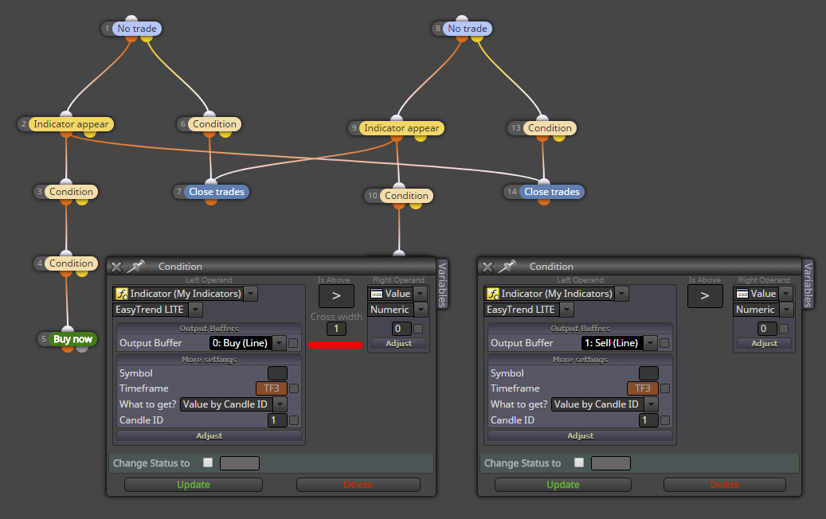
Task: Click right panel right operand Adjust button
Action: tap(765, 343)
